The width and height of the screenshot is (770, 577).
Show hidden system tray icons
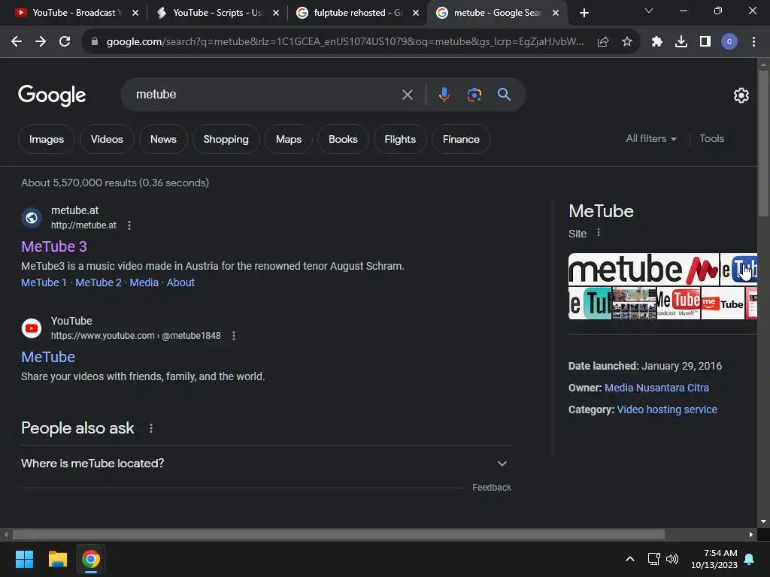[630, 559]
